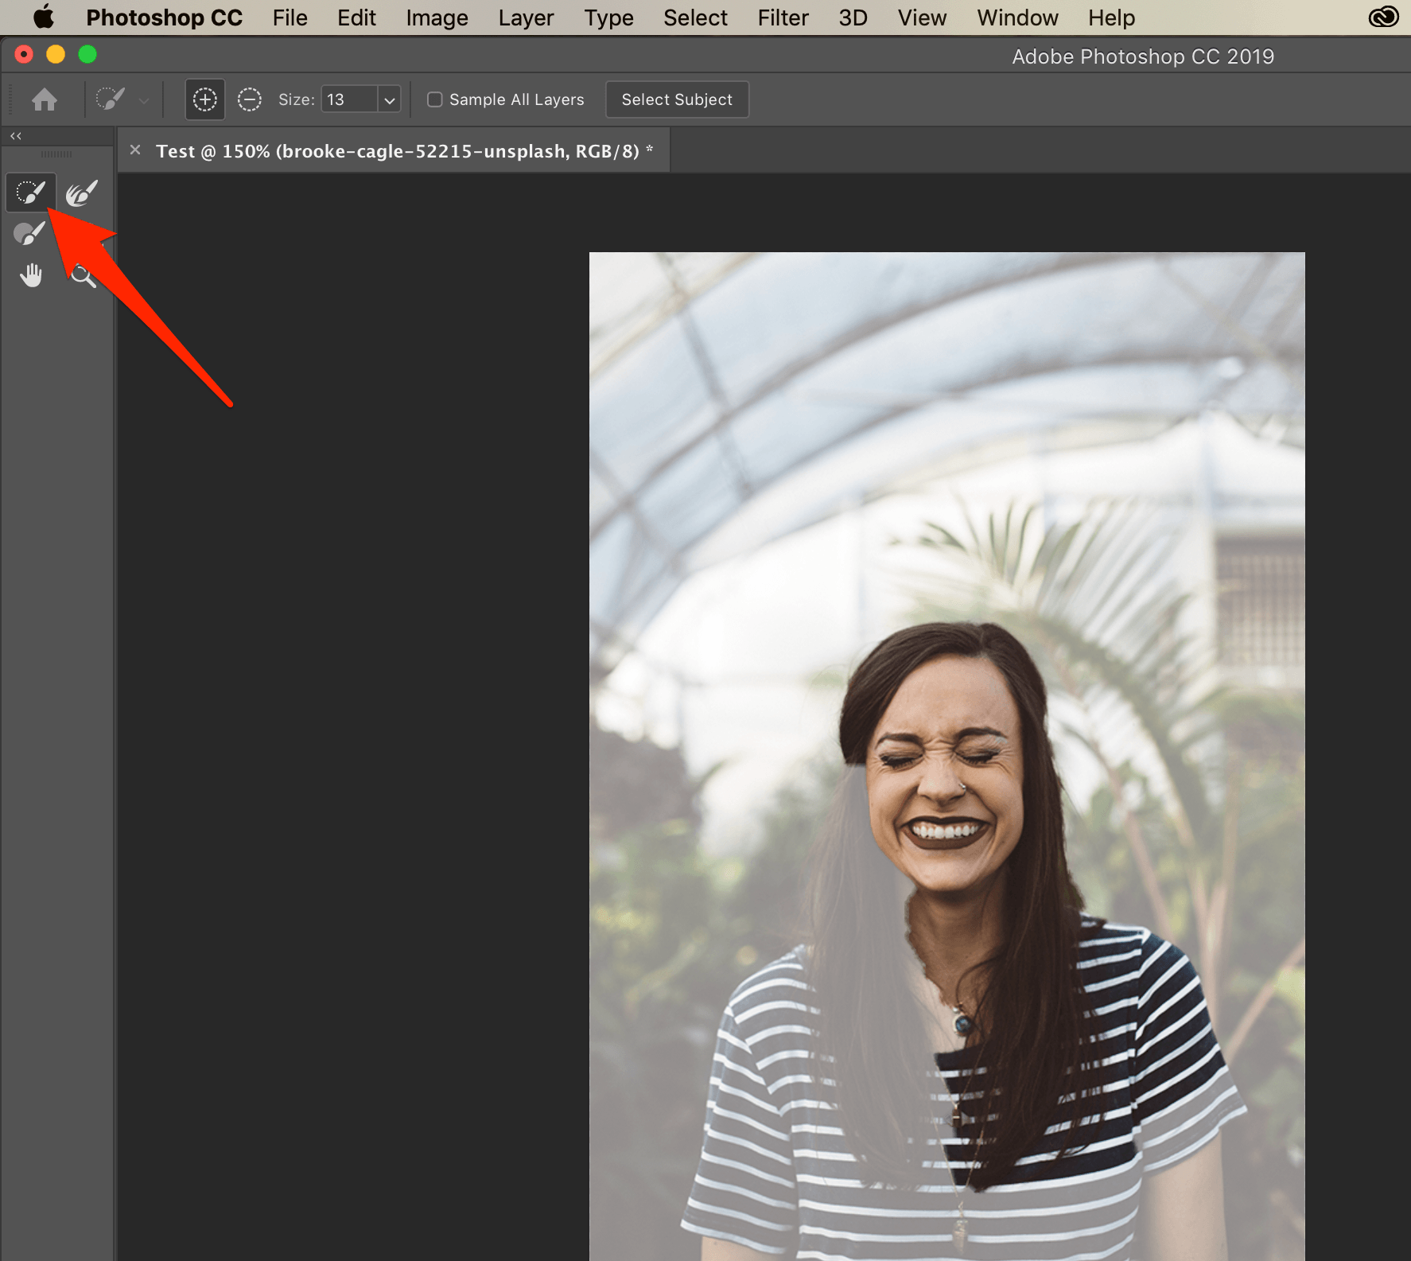1411x1261 pixels.
Task: Open the Filter menu
Action: (x=783, y=18)
